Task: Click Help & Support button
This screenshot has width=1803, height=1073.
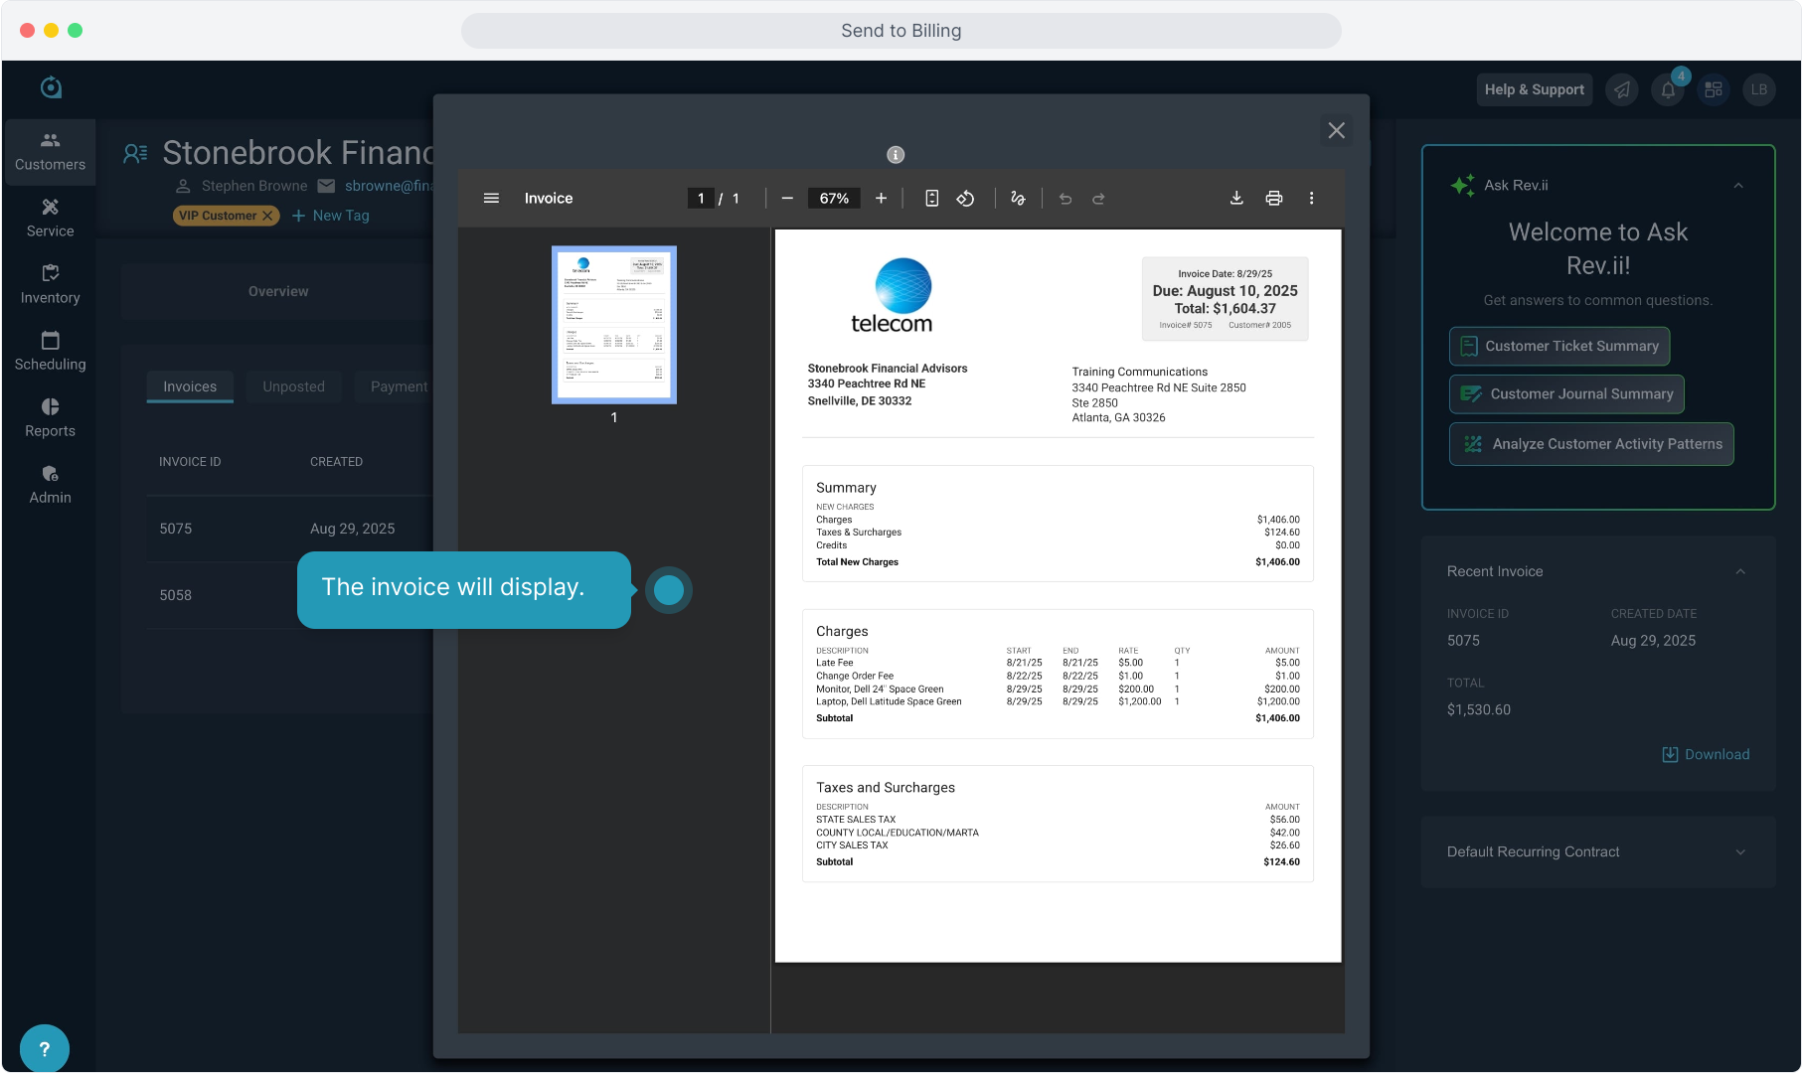Action: [1535, 89]
